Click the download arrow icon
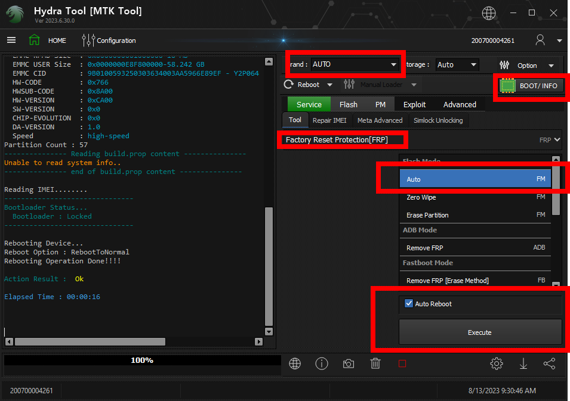The width and height of the screenshot is (570, 401). [x=523, y=363]
